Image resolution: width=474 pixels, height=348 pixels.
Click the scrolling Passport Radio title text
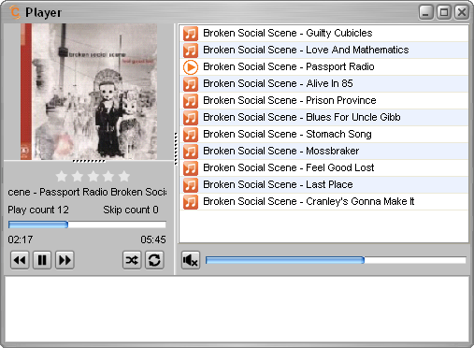pyautogui.click(x=87, y=192)
